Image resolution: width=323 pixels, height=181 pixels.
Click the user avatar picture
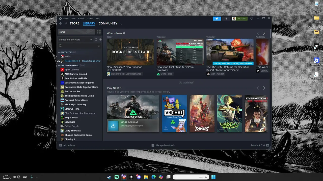(x=234, y=19)
